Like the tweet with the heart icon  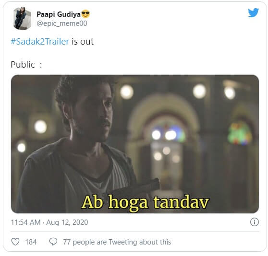[x=15, y=242]
